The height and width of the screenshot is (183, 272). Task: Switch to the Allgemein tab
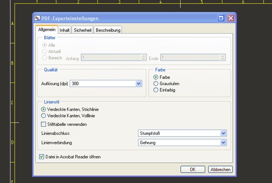click(x=47, y=30)
